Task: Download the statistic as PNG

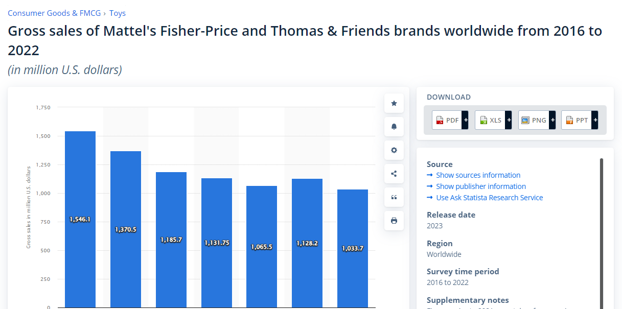Action: tap(533, 120)
